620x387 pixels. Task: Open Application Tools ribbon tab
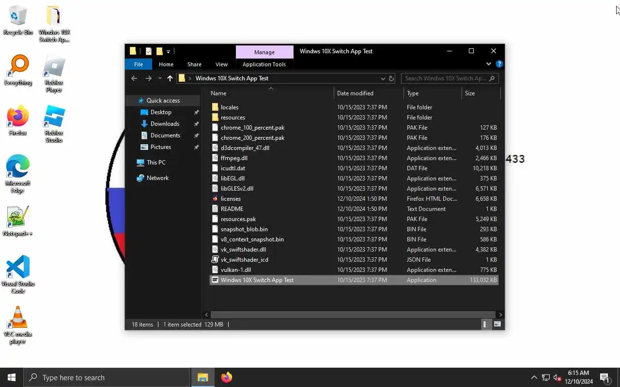(x=264, y=64)
